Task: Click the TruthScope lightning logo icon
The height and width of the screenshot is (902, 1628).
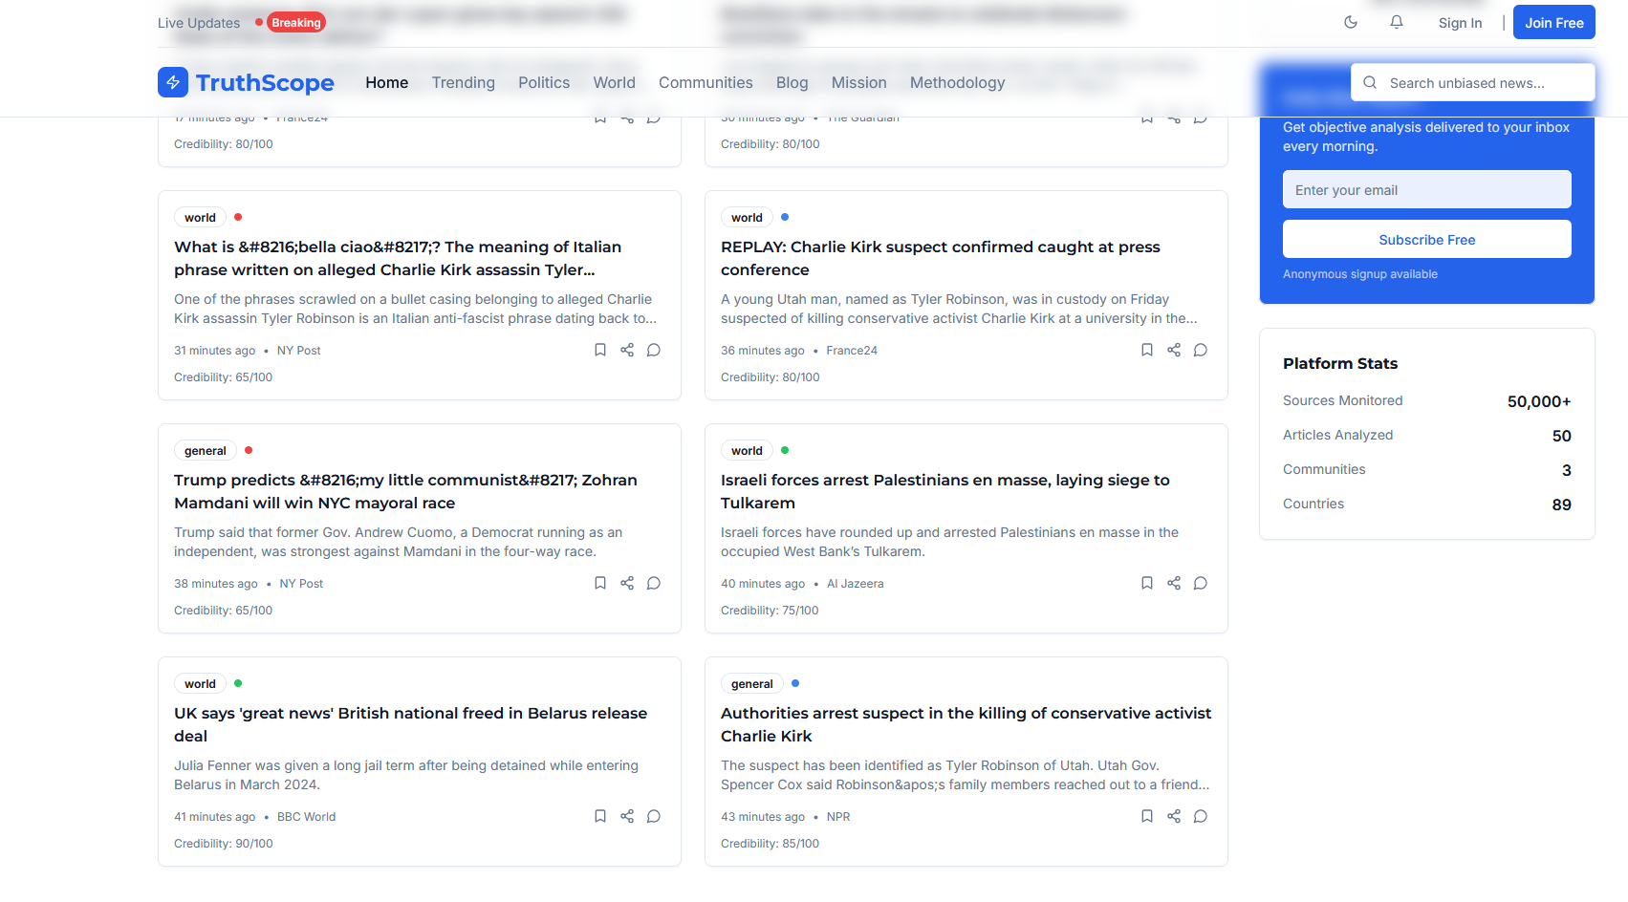Action: [173, 82]
